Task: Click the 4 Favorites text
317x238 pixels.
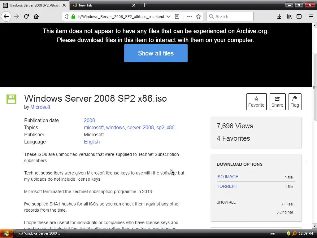Action: [233, 138]
